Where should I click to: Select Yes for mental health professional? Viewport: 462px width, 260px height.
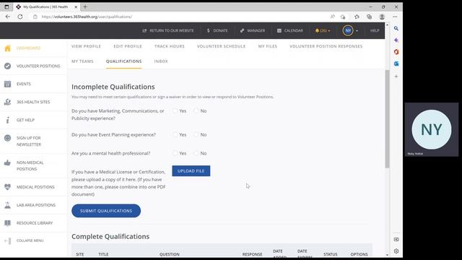[175, 153]
